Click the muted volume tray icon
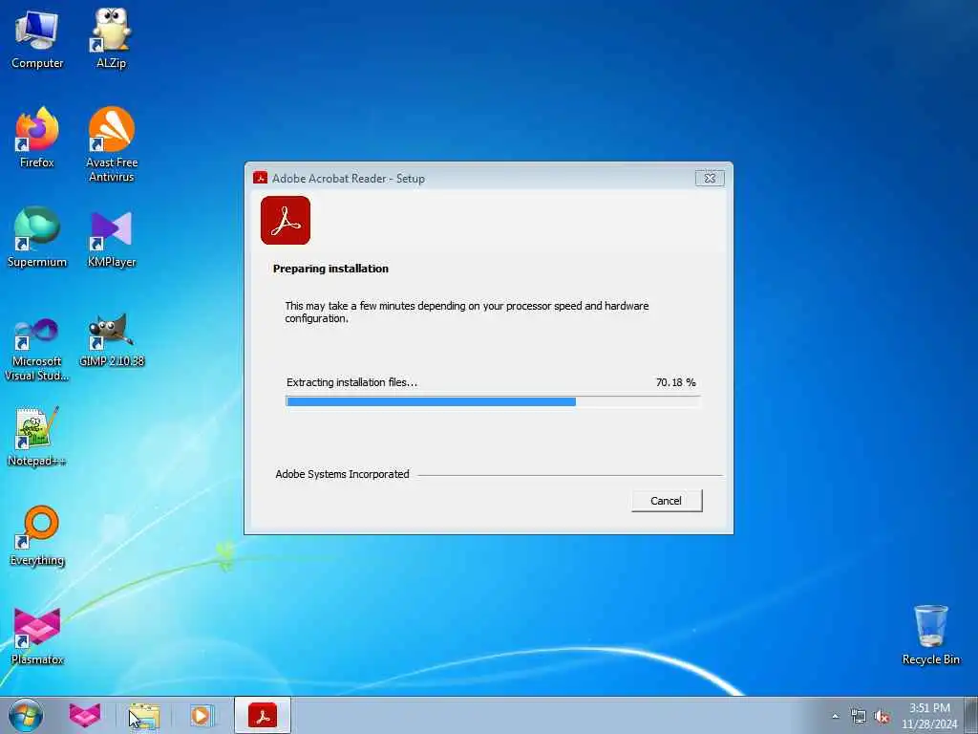The image size is (978, 734). click(x=882, y=717)
